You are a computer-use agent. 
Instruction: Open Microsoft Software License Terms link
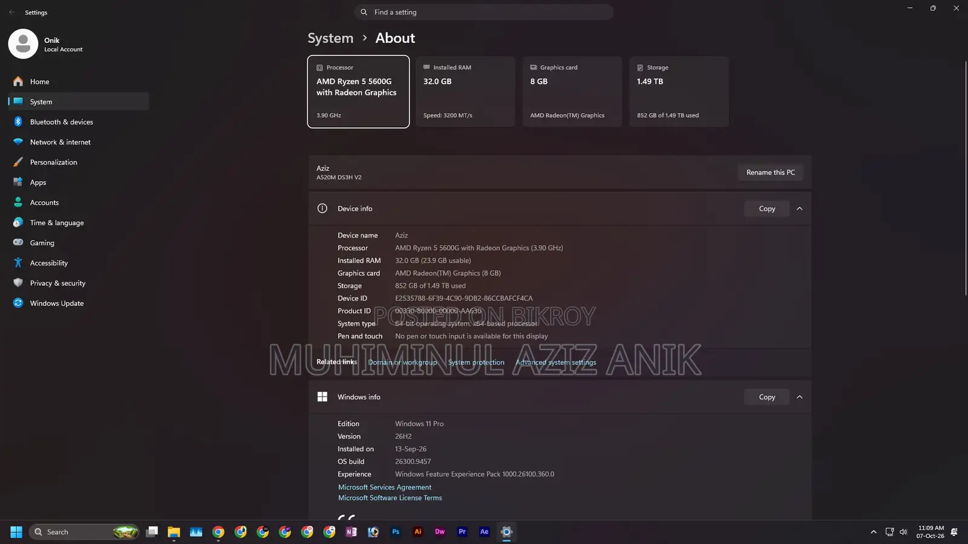390,498
